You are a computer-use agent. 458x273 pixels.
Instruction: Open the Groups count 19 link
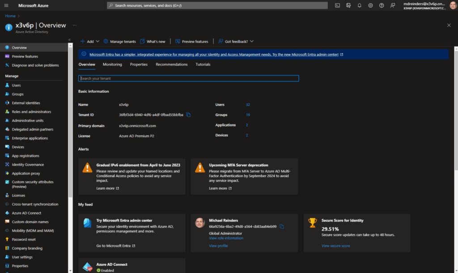pyautogui.click(x=248, y=115)
